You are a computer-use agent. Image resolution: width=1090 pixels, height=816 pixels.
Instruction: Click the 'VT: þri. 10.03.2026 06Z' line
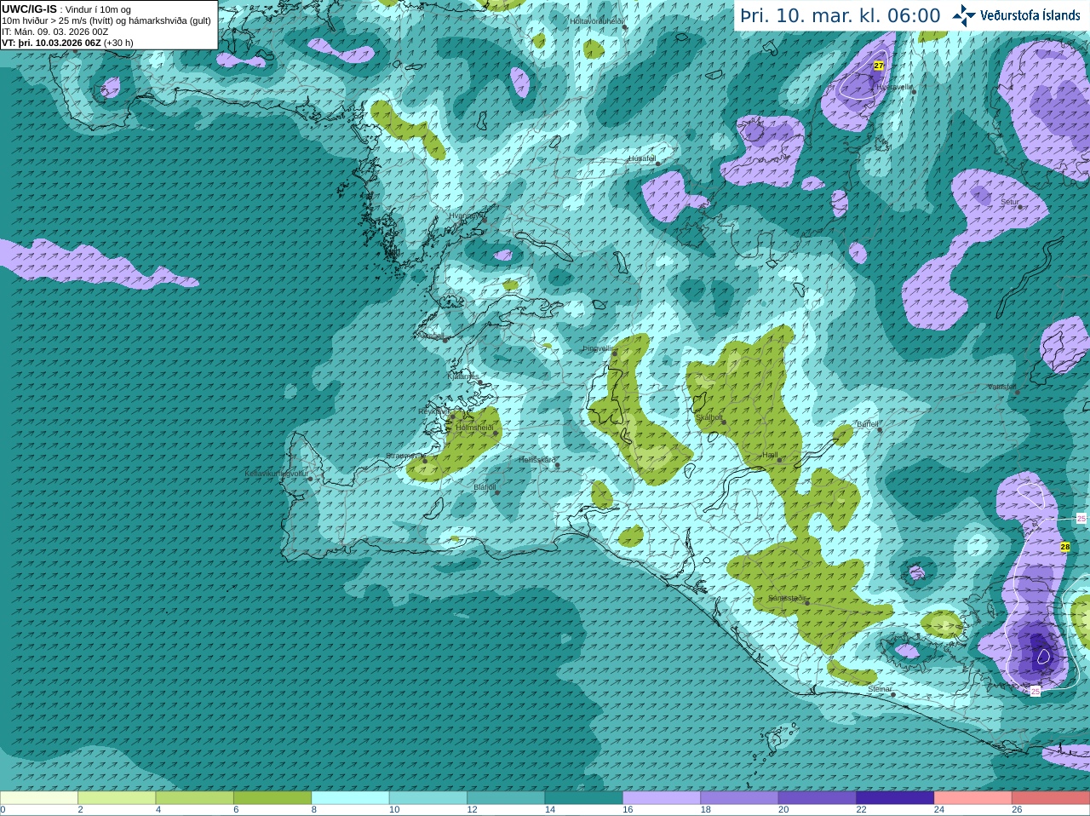[51, 43]
